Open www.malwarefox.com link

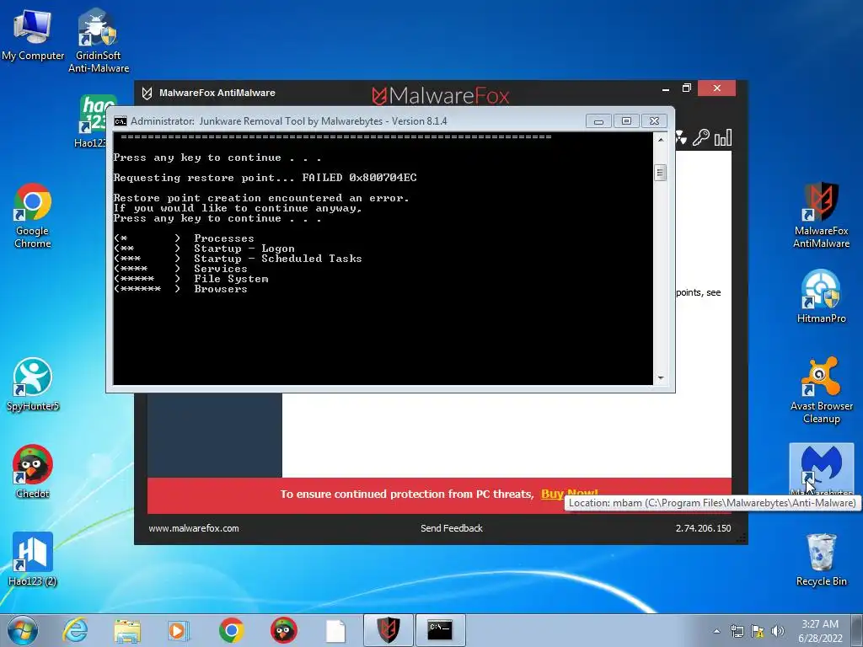[194, 528]
